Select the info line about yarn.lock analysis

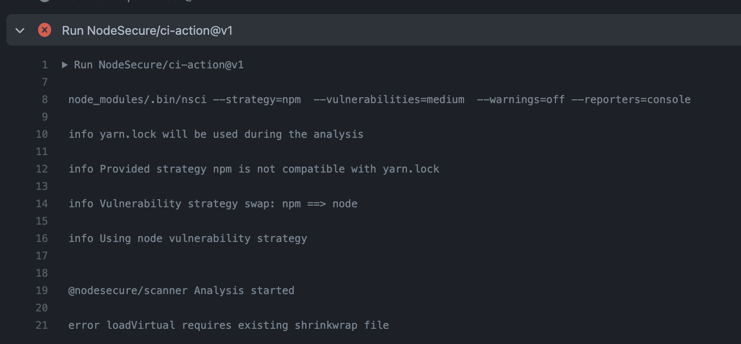[216, 134]
